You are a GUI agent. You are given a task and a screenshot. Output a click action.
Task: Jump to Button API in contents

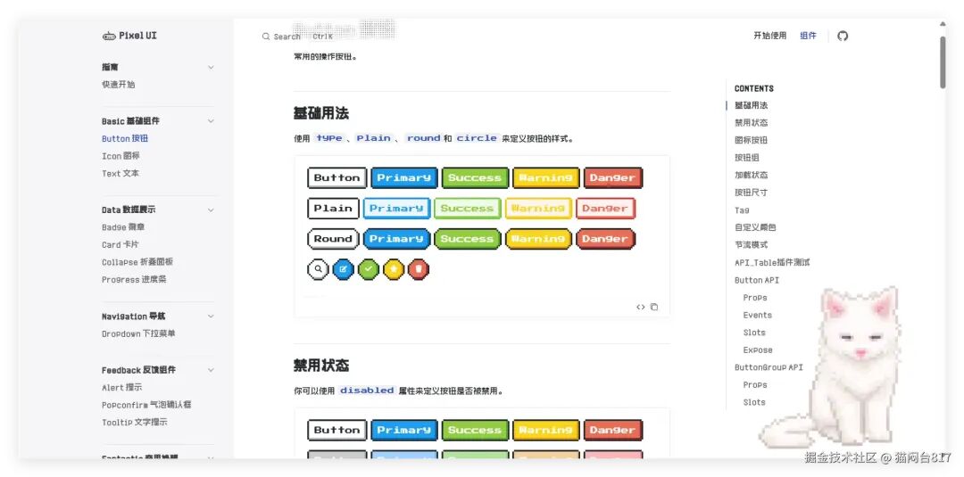[757, 280]
